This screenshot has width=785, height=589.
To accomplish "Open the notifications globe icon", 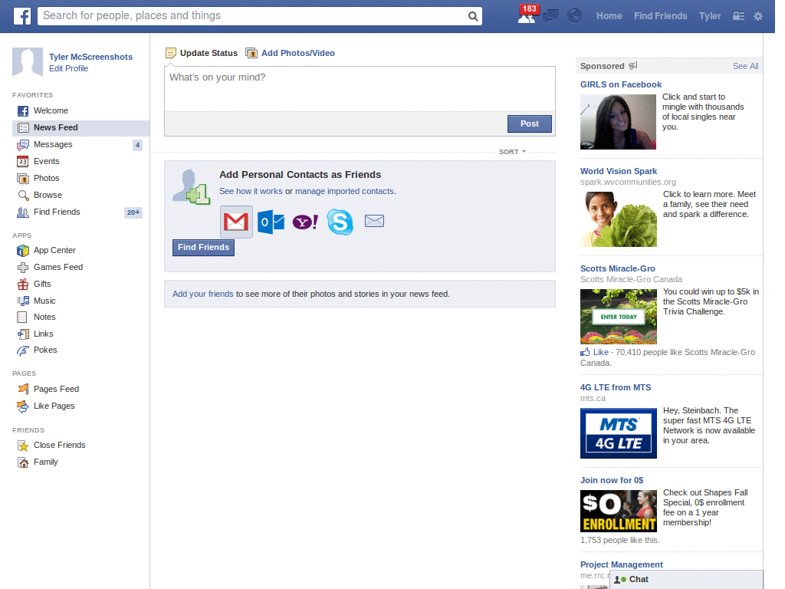I will (x=574, y=16).
